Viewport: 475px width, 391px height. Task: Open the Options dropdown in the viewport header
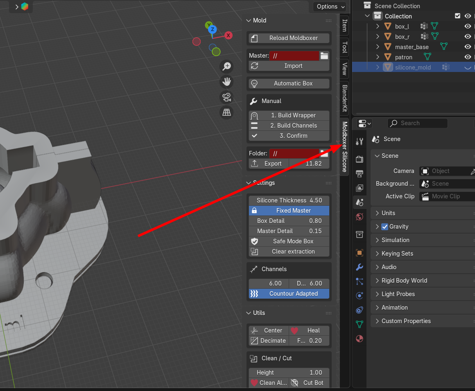coord(329,7)
